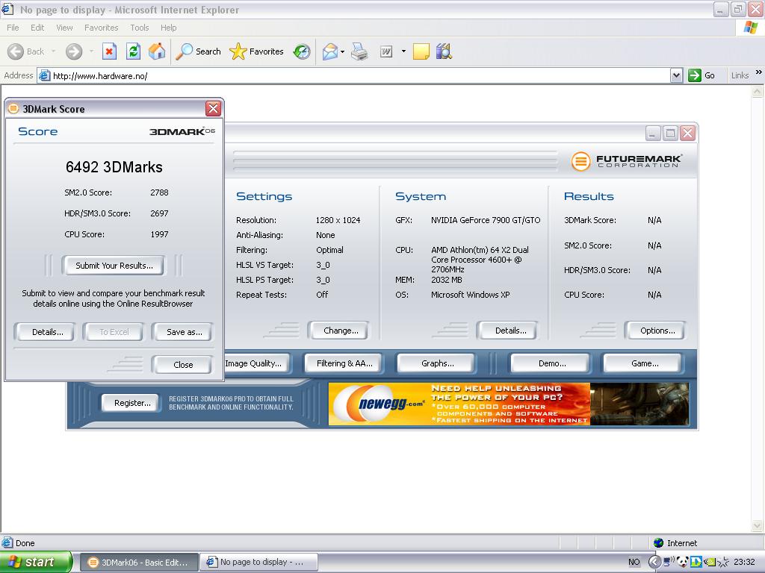Viewport: 765px width, 573px height.
Task: Click Close button in Score dialog
Action: tap(183, 365)
